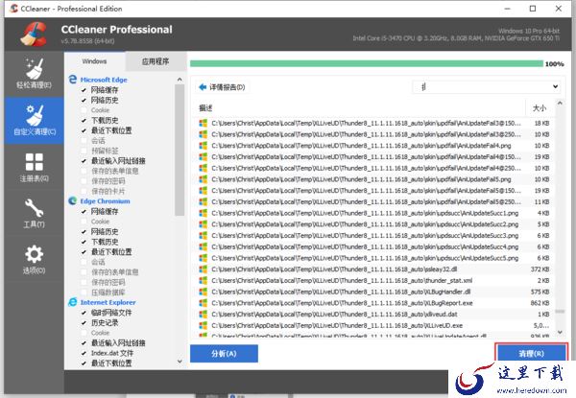Uncheck 历史记录 under Internet Explorer
Viewport: 576px width, 398px height.
[x=84, y=323]
